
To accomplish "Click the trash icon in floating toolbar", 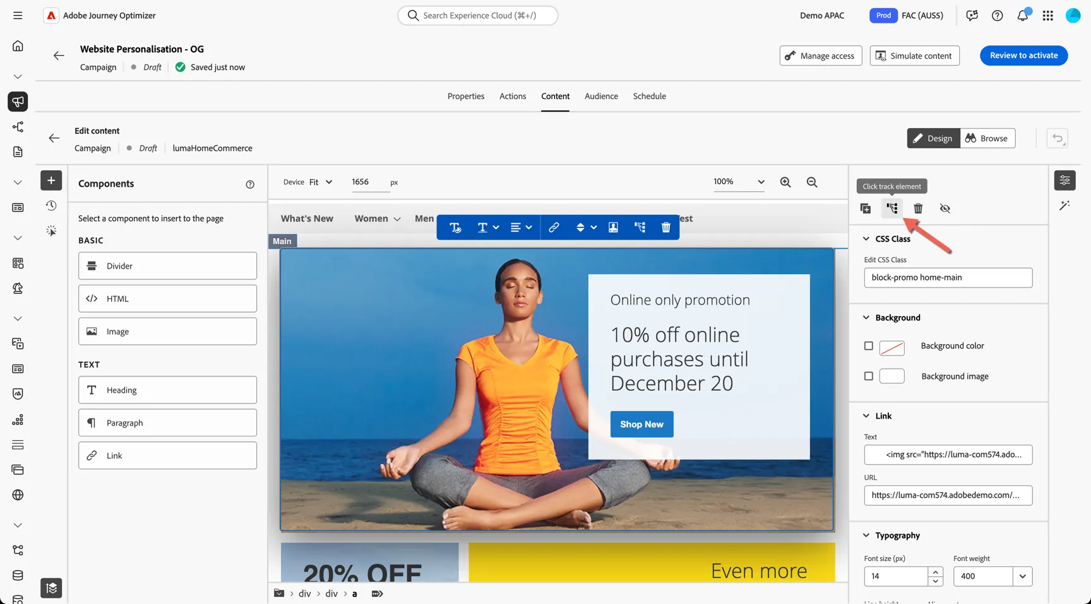I will coord(665,227).
